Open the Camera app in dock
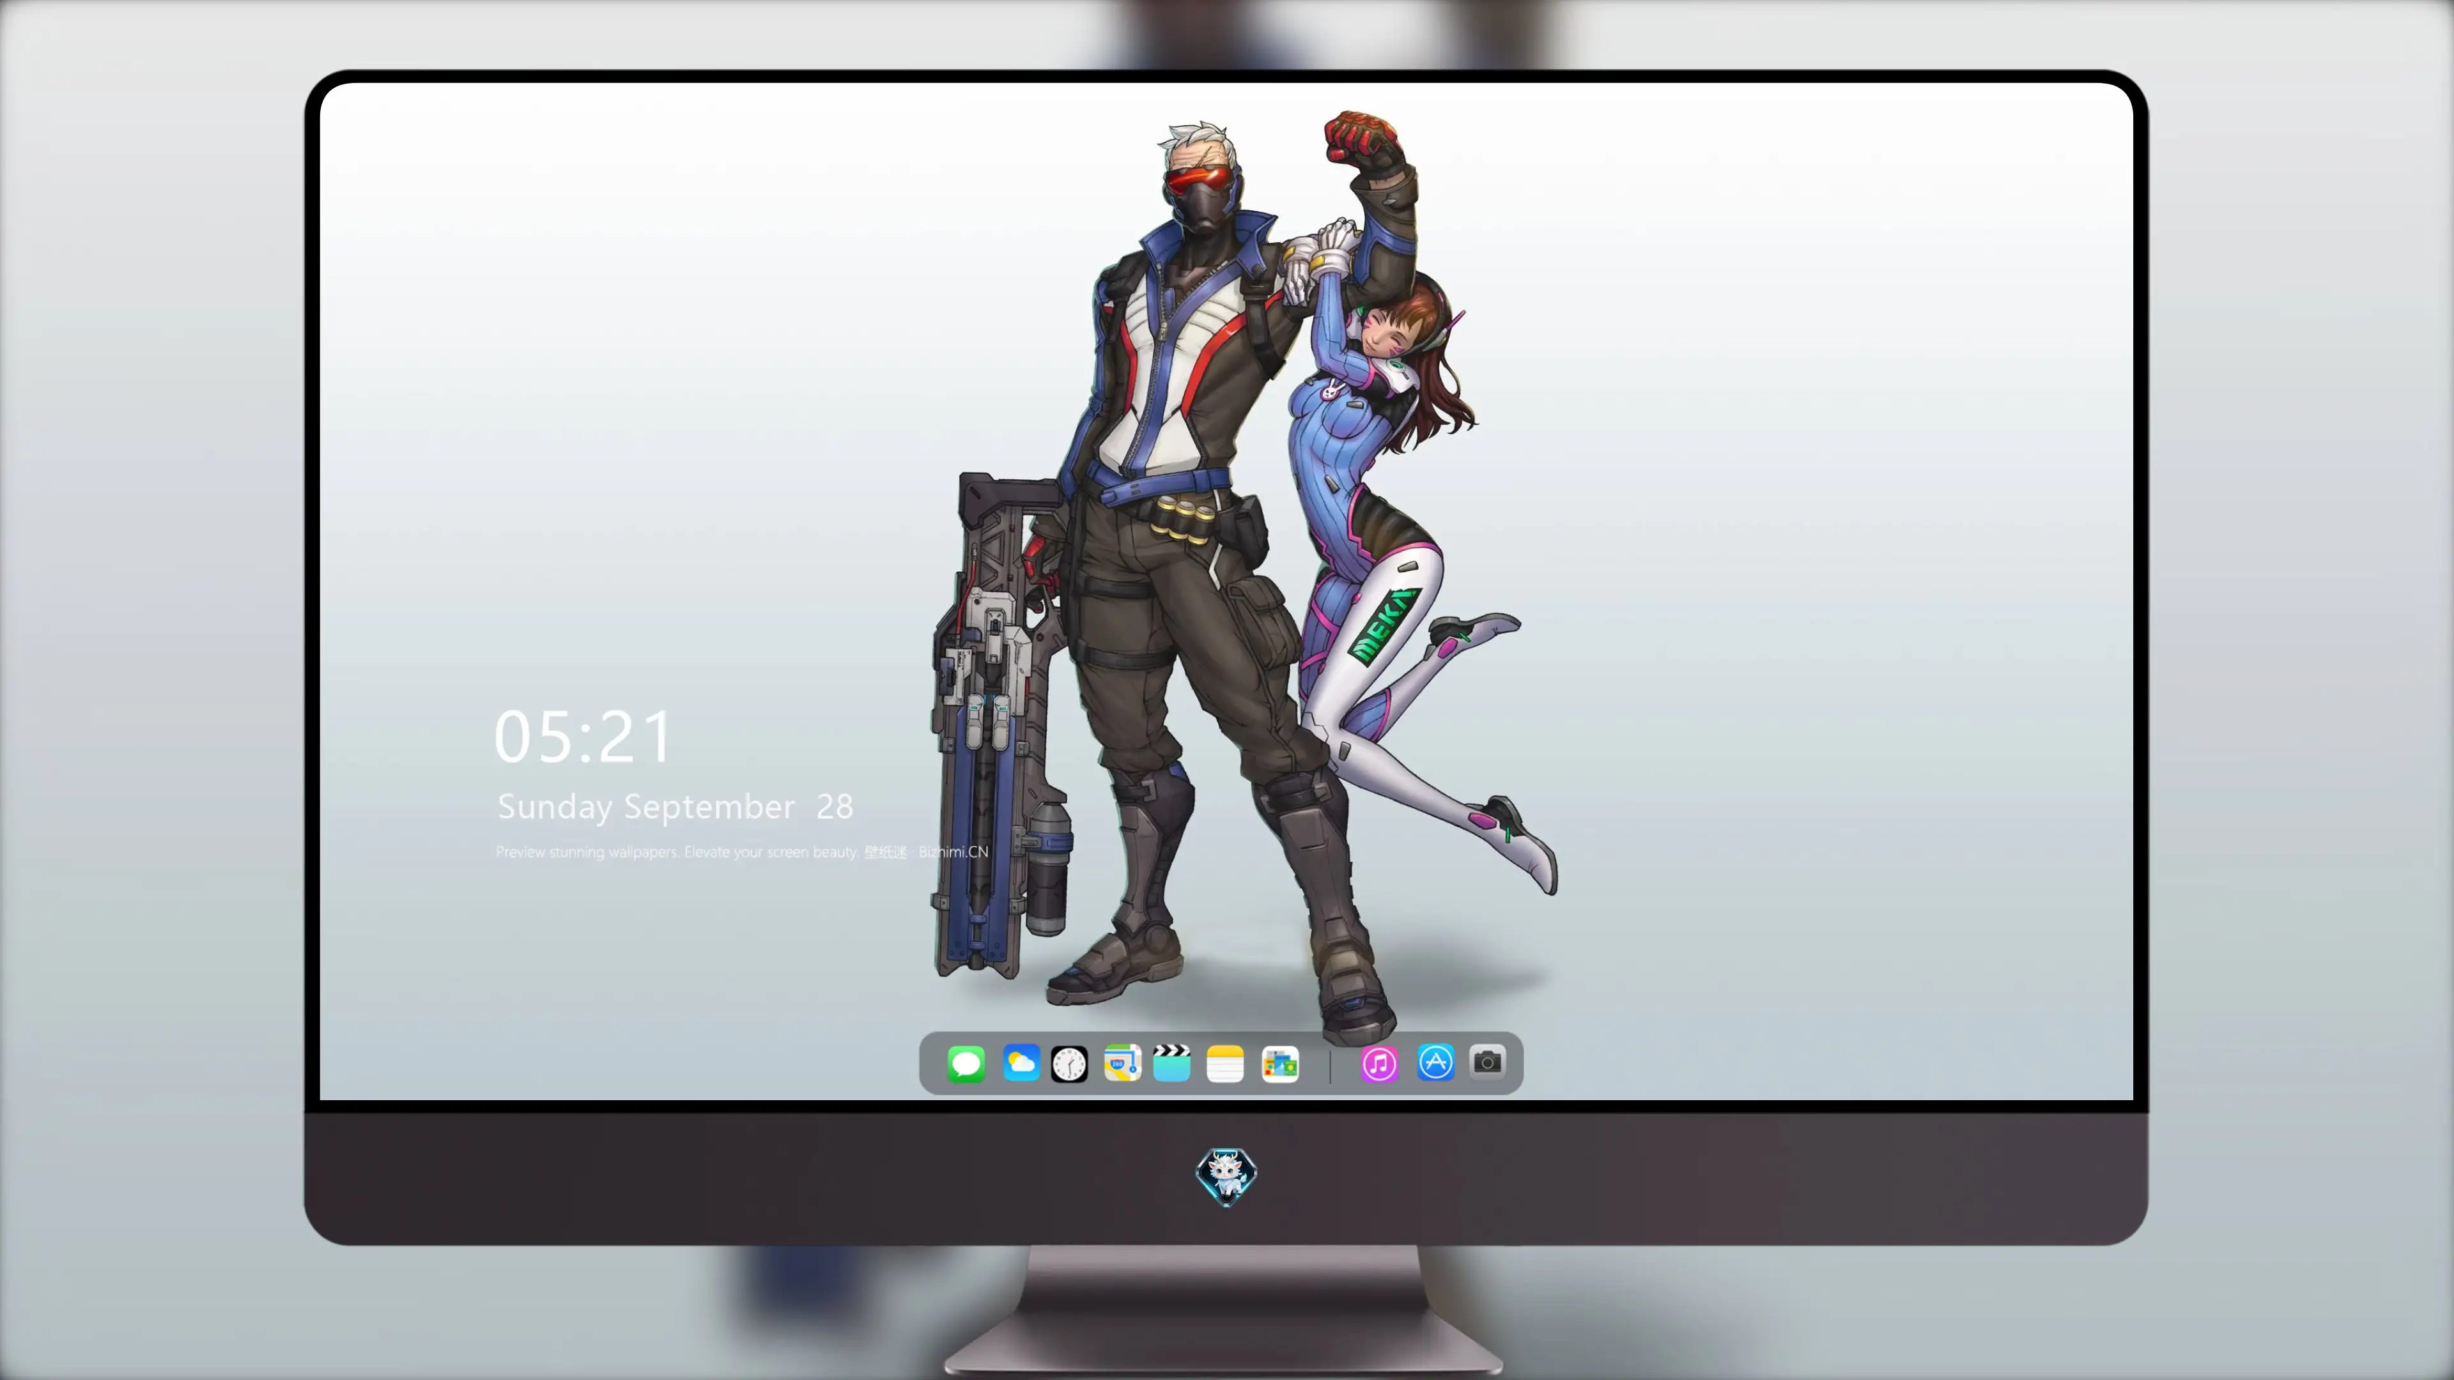This screenshot has height=1380, width=2454. click(x=1487, y=1062)
